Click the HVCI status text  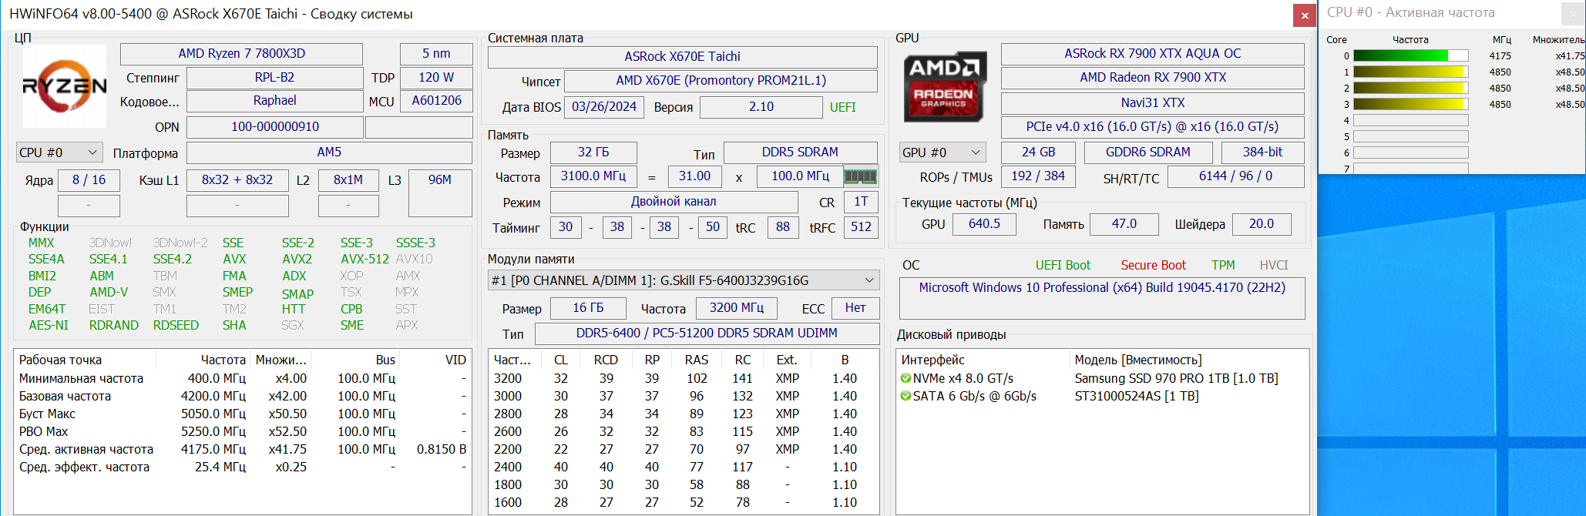point(1274,265)
